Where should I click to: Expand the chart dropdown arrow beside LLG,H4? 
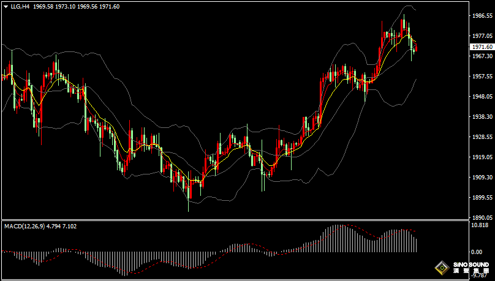tap(6, 6)
